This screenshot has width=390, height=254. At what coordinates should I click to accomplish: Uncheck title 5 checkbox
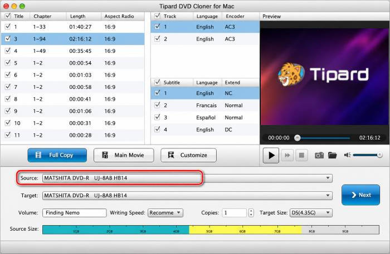(x=8, y=62)
